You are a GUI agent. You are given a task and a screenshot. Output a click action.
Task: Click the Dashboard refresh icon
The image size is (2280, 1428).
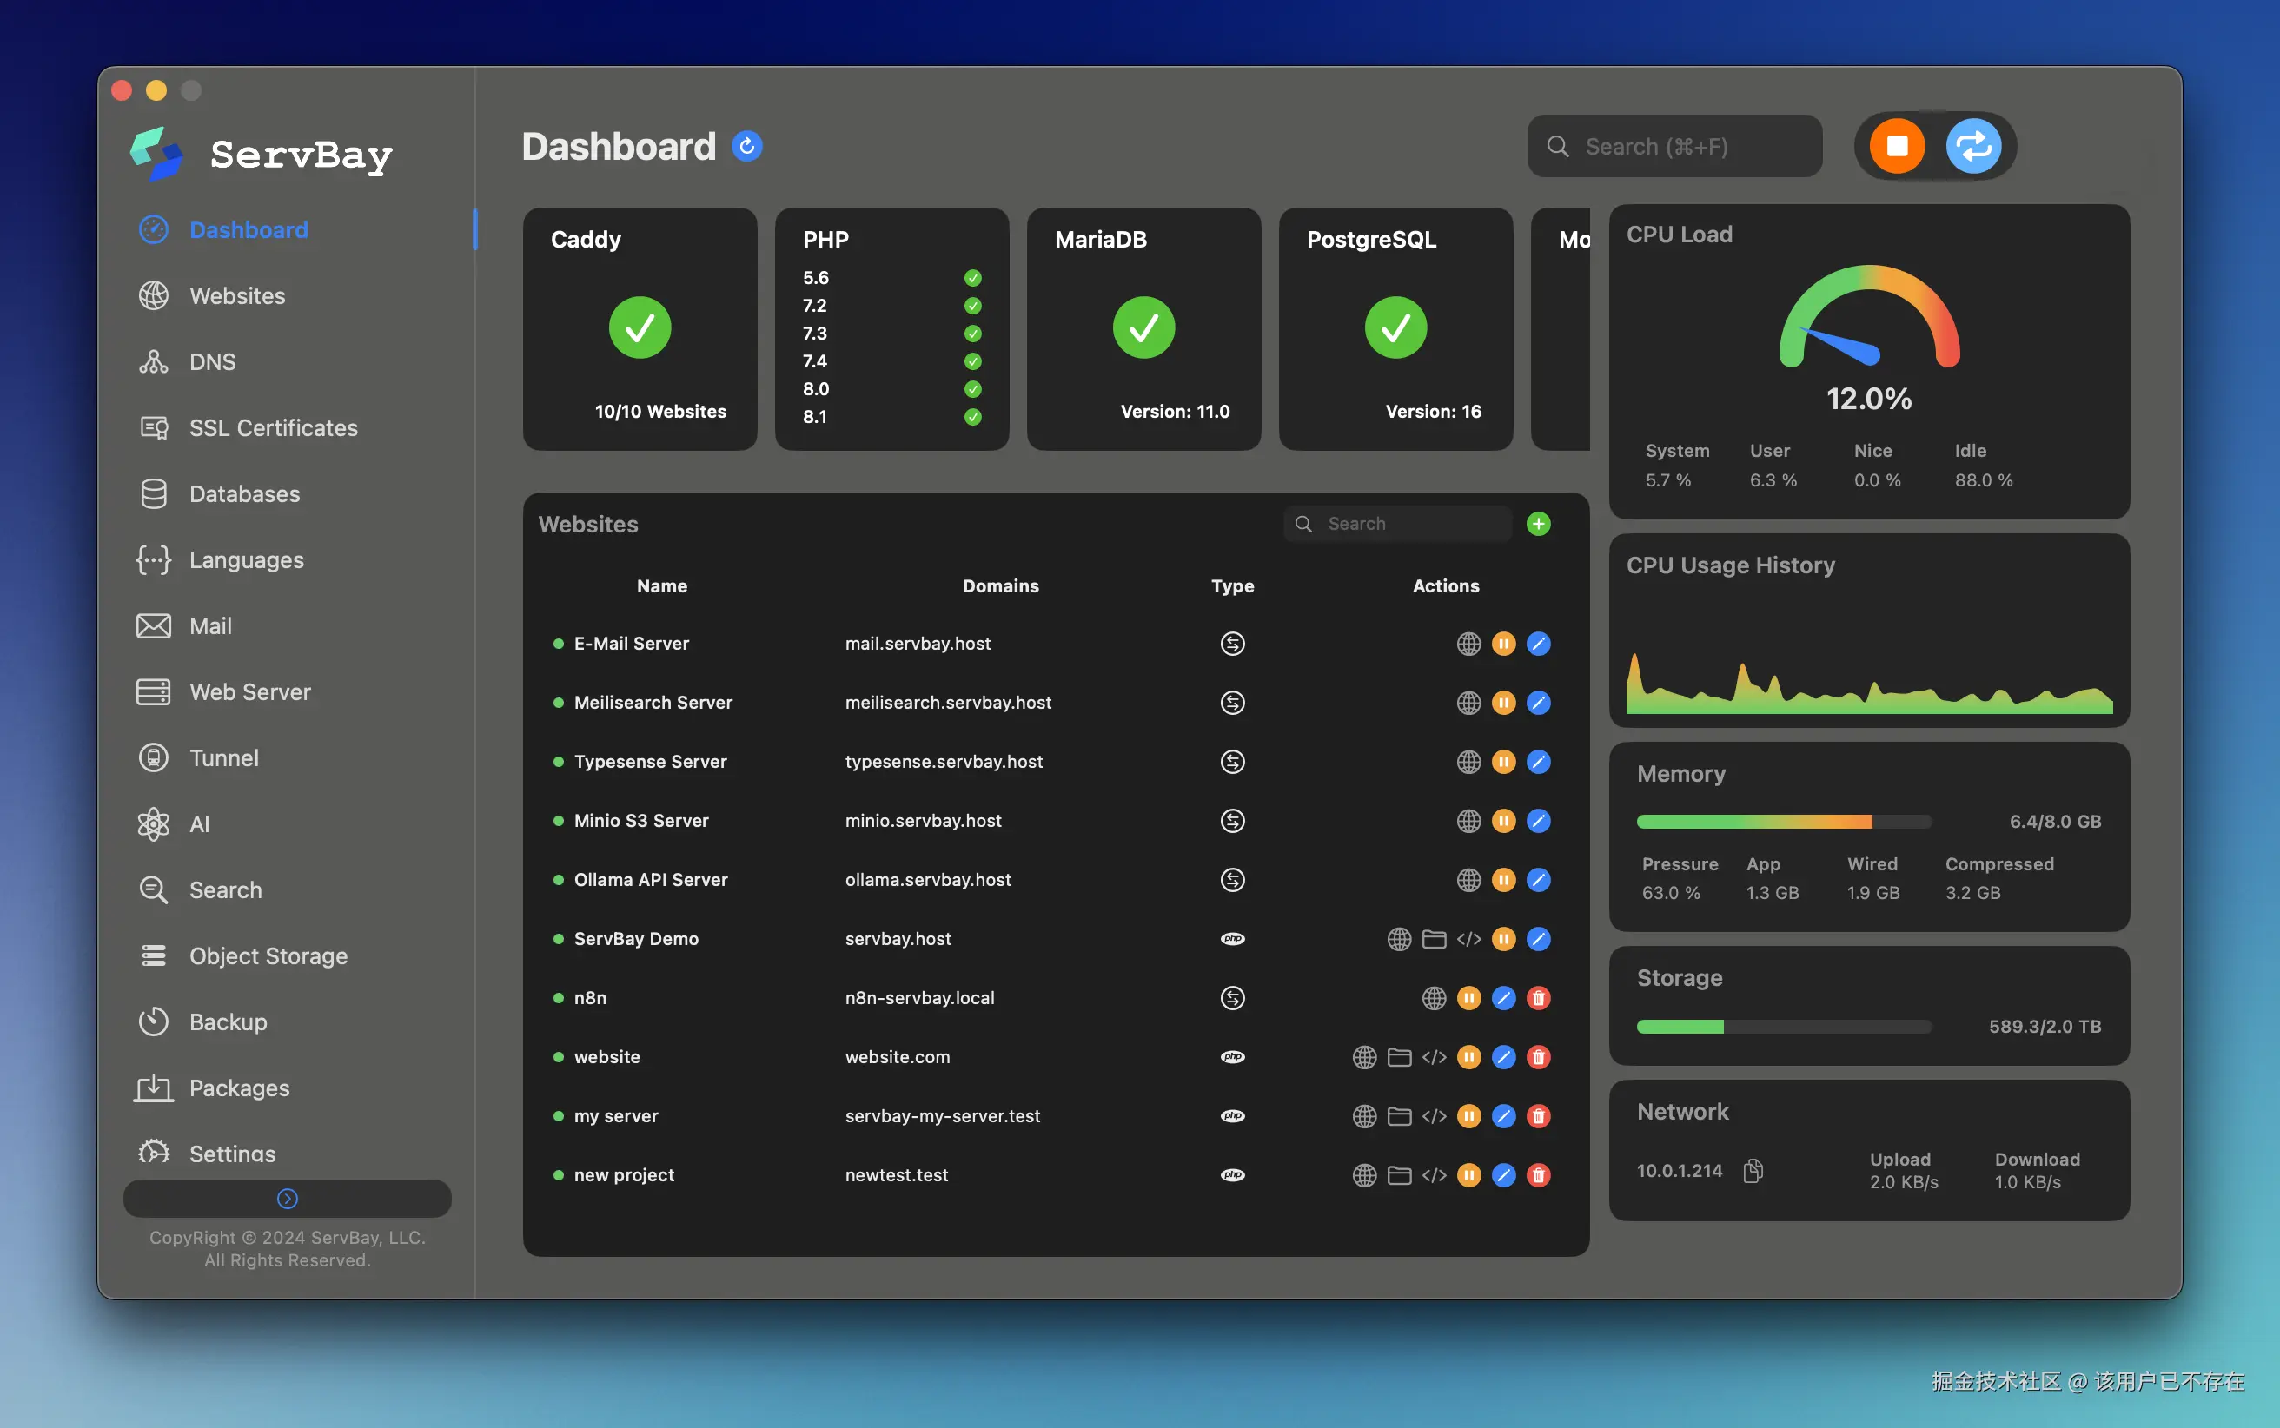point(746,147)
